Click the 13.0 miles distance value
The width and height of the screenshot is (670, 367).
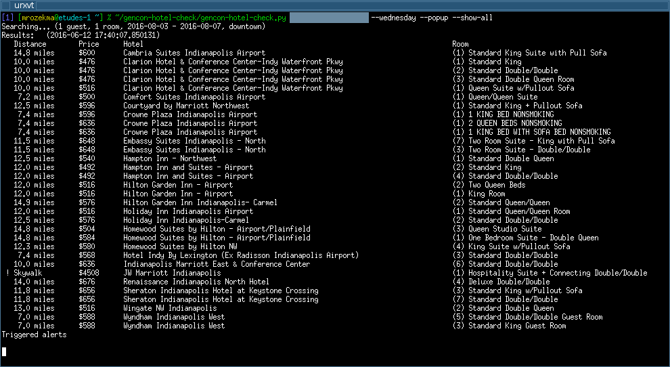pos(35,308)
